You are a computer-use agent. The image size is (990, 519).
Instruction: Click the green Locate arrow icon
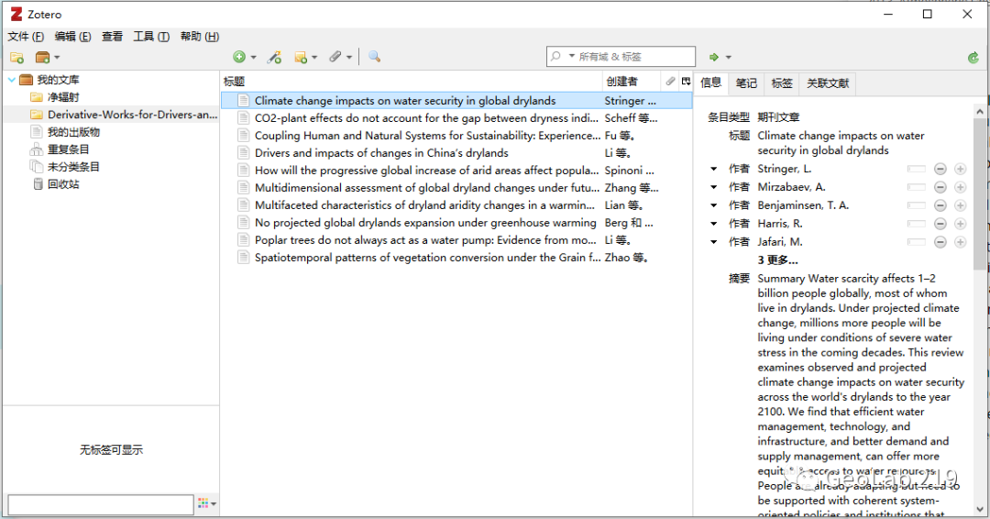[x=714, y=57]
